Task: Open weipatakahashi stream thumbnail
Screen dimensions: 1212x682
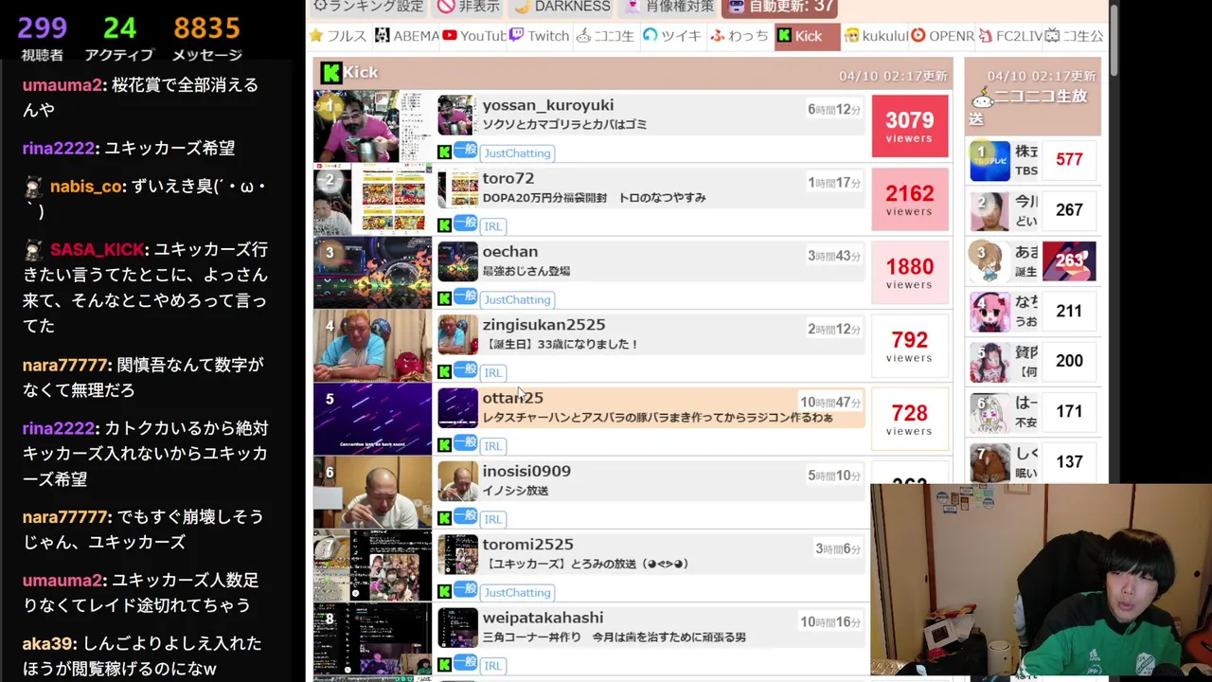Action: (372, 638)
